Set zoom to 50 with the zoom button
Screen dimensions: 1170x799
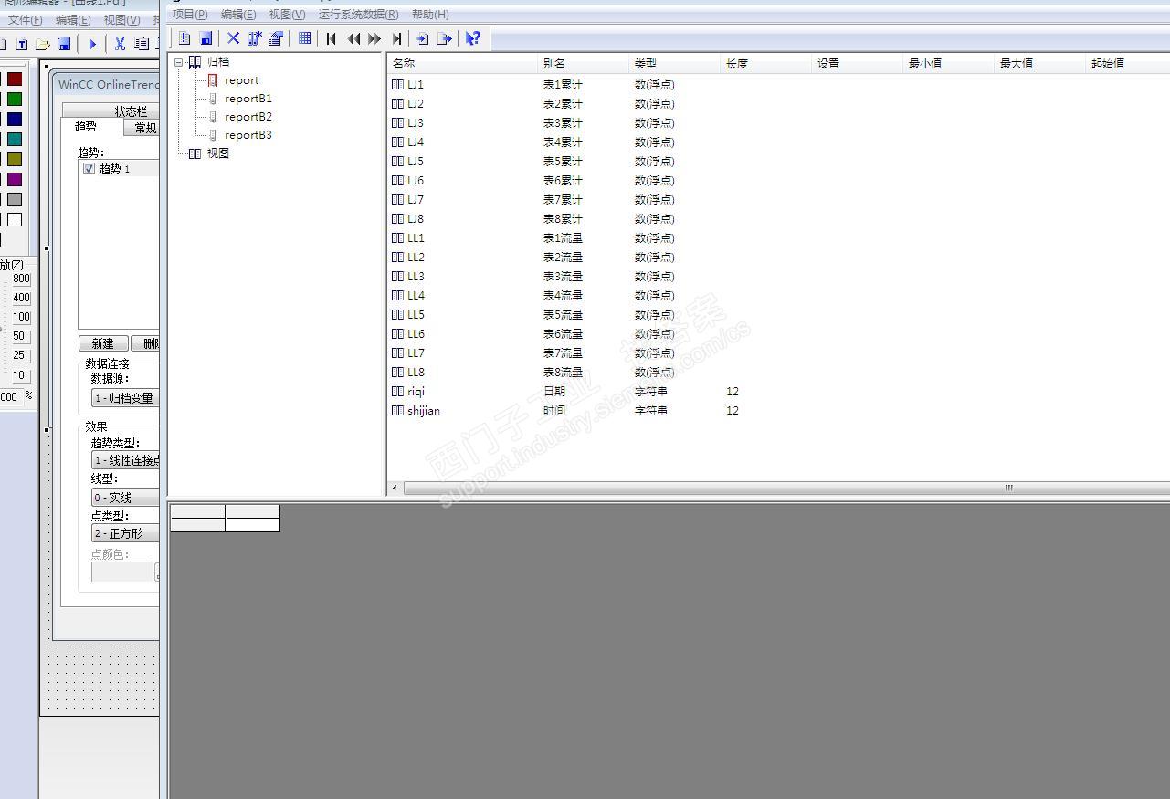pyautogui.click(x=19, y=336)
